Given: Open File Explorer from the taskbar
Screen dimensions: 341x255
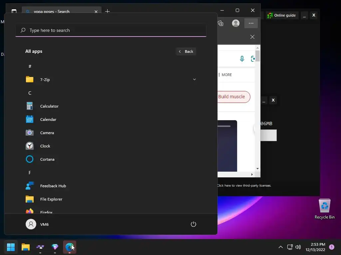Looking at the screenshot, I should 26,247.
